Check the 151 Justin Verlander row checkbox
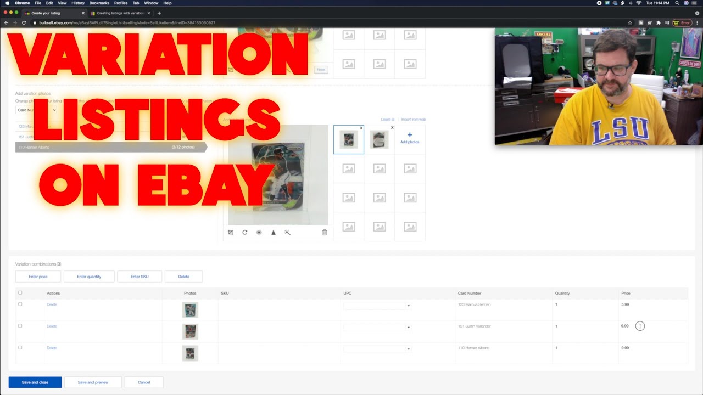The image size is (703, 395). pos(20,326)
